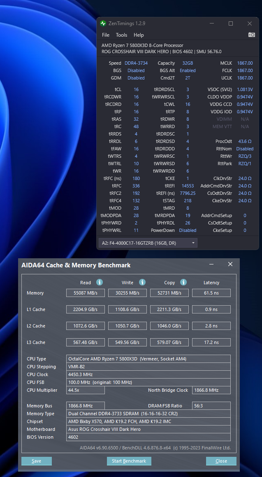Click the info icon next to Read
262x477 pixels.
click(x=99, y=282)
